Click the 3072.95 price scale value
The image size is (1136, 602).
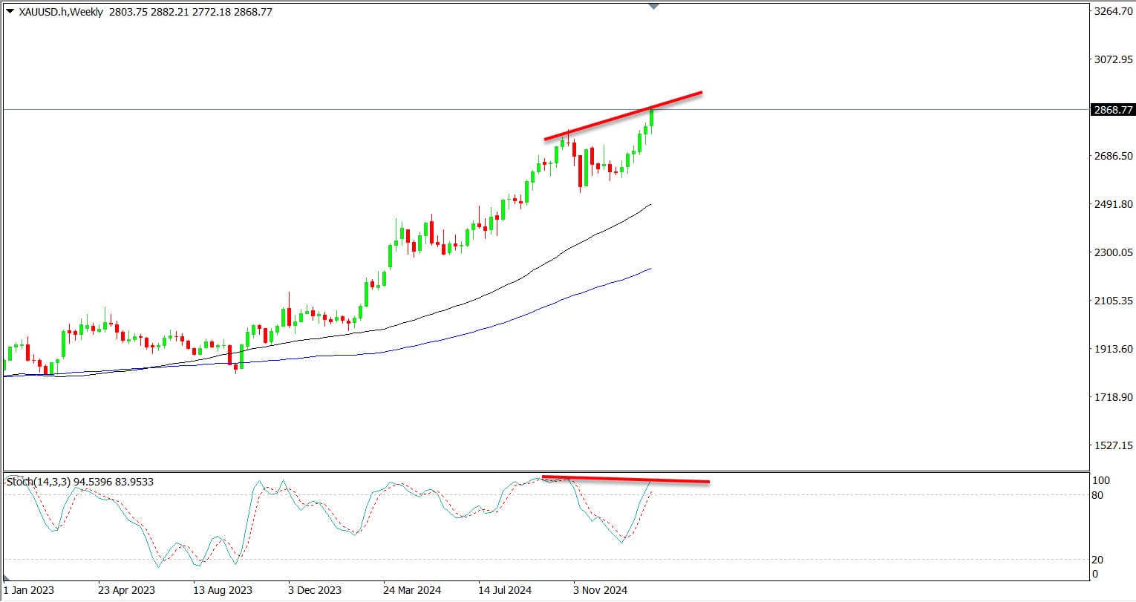click(1114, 59)
